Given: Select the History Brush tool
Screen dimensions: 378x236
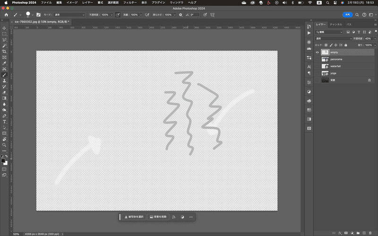Looking at the screenshot, I should [4, 87].
